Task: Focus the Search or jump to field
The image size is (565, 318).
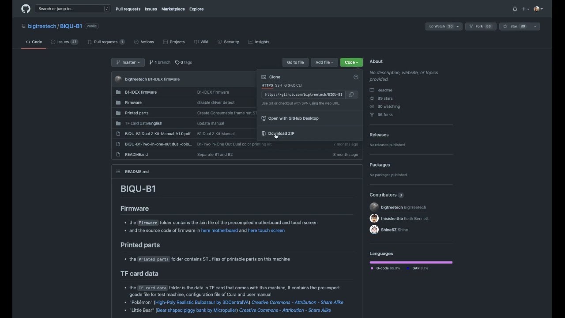Action: tap(73, 9)
